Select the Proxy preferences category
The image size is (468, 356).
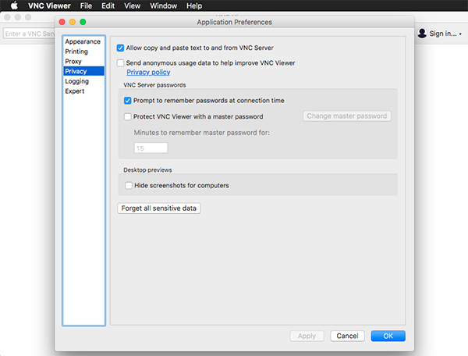click(x=83, y=61)
